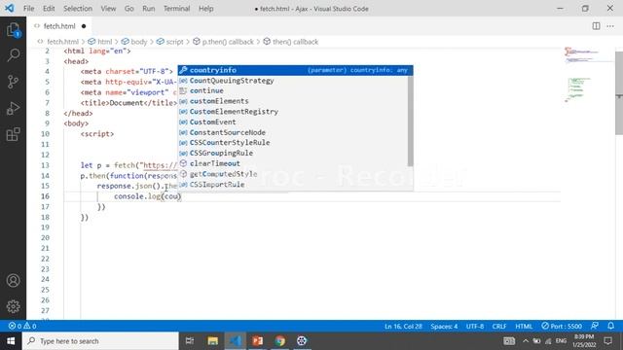Open File Explorer from the taskbar
623x350 pixels.
pos(213,341)
